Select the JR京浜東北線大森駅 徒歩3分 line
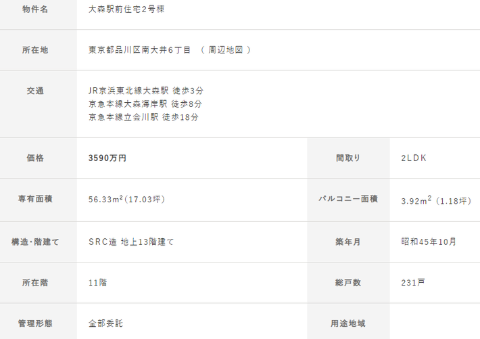 [x=146, y=91]
